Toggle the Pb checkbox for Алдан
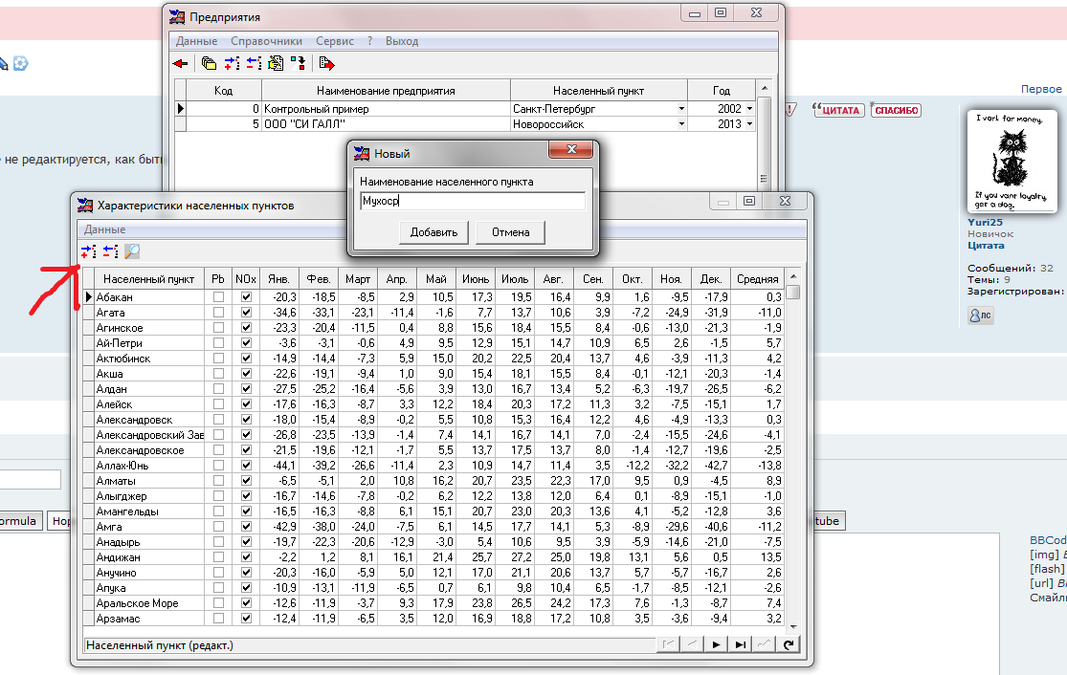The image size is (1067, 675). click(218, 389)
